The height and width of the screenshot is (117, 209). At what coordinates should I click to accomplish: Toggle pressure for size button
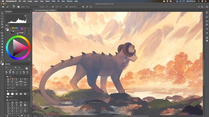click(x=87, y=7)
